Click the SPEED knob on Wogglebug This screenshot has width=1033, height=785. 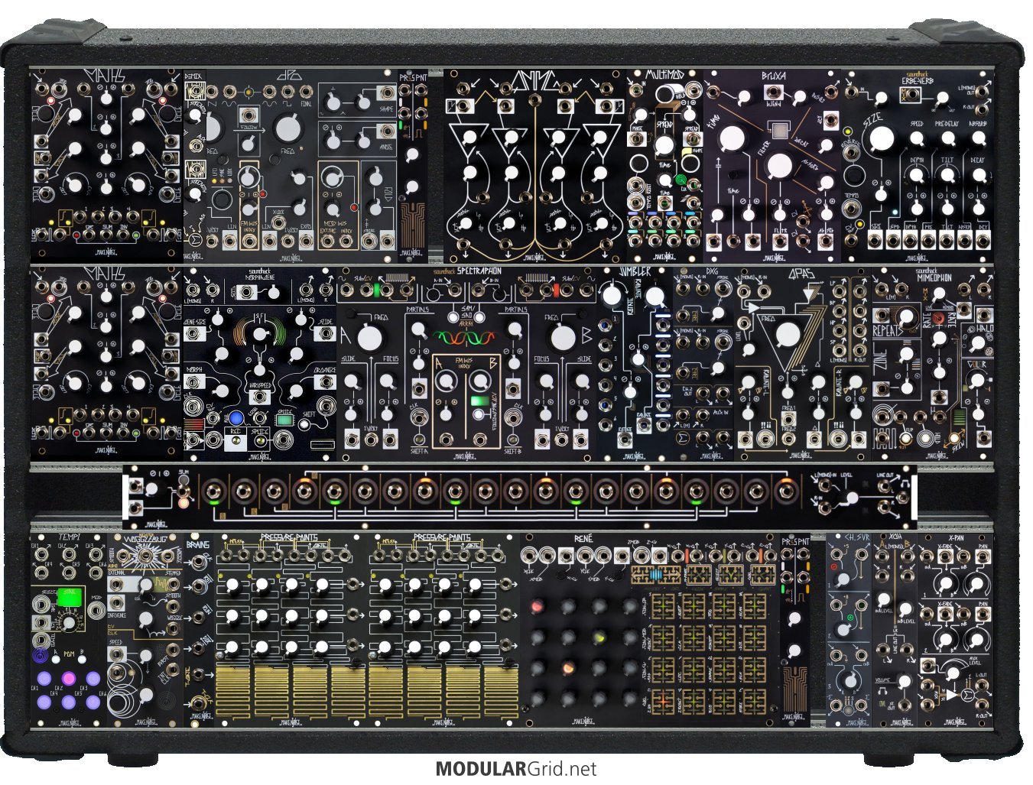[146, 656]
